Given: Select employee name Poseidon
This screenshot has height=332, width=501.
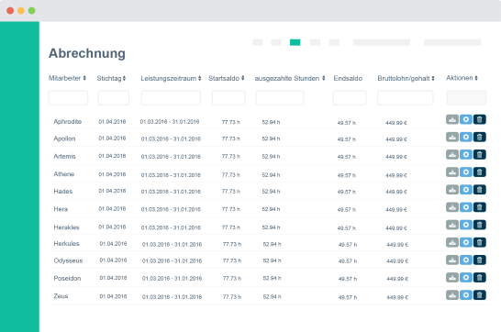Looking at the screenshot, I should click(x=67, y=279).
